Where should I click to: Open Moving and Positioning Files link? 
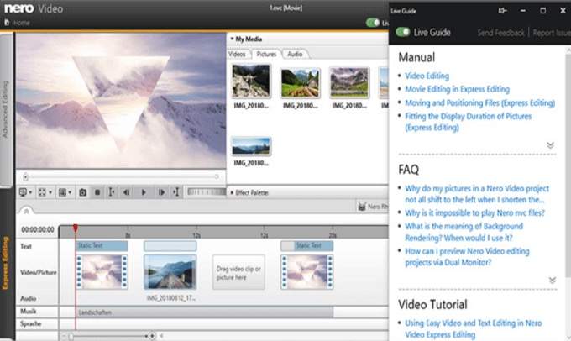tap(480, 102)
